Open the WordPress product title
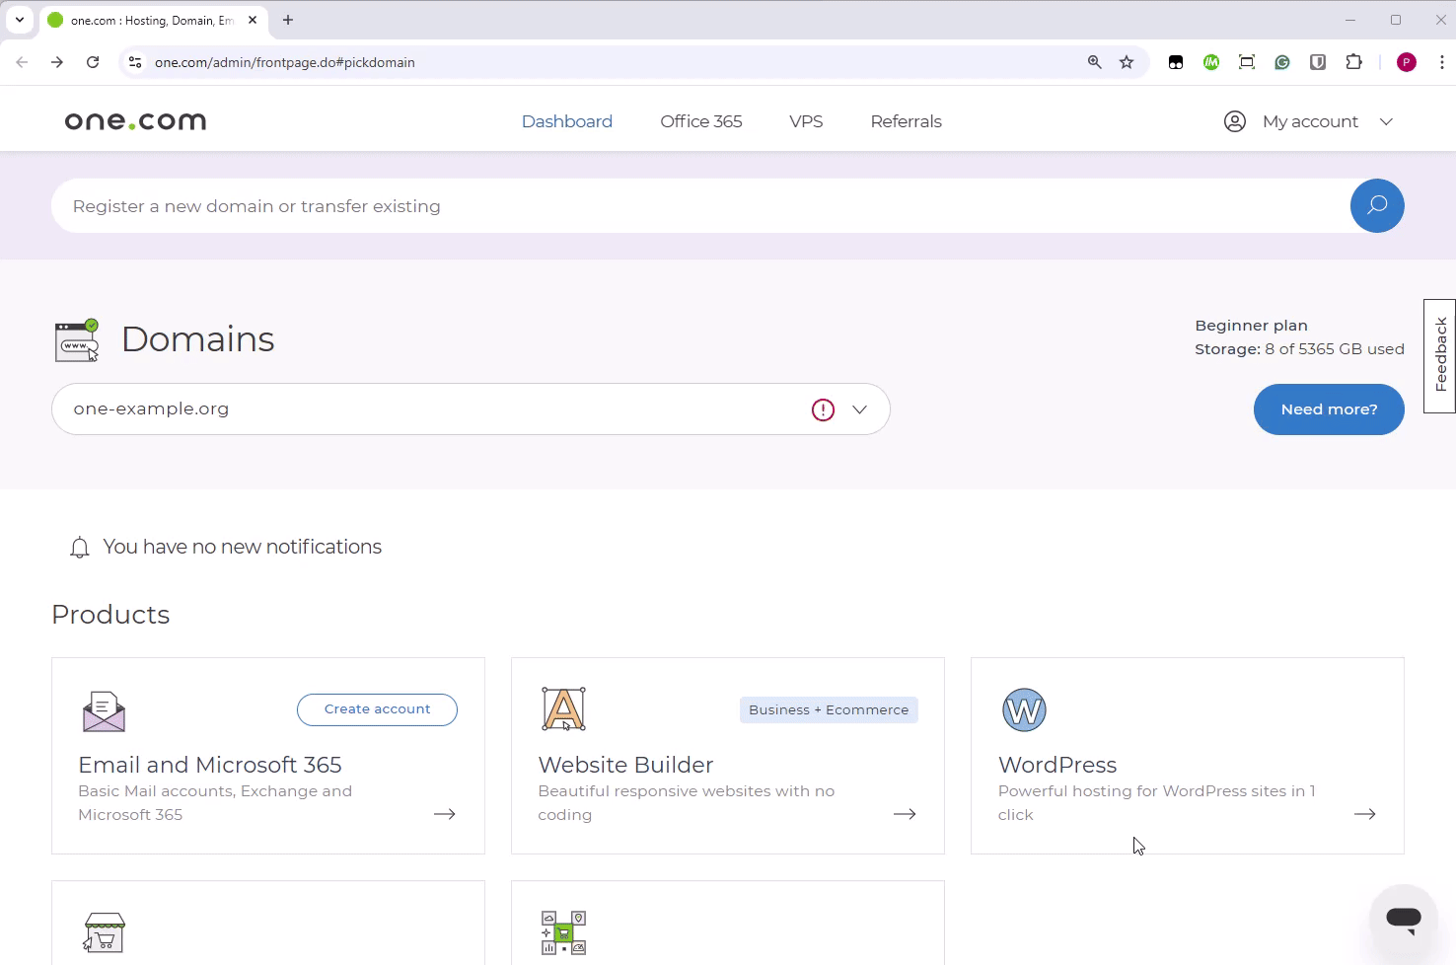The height and width of the screenshot is (965, 1456). 1057,765
